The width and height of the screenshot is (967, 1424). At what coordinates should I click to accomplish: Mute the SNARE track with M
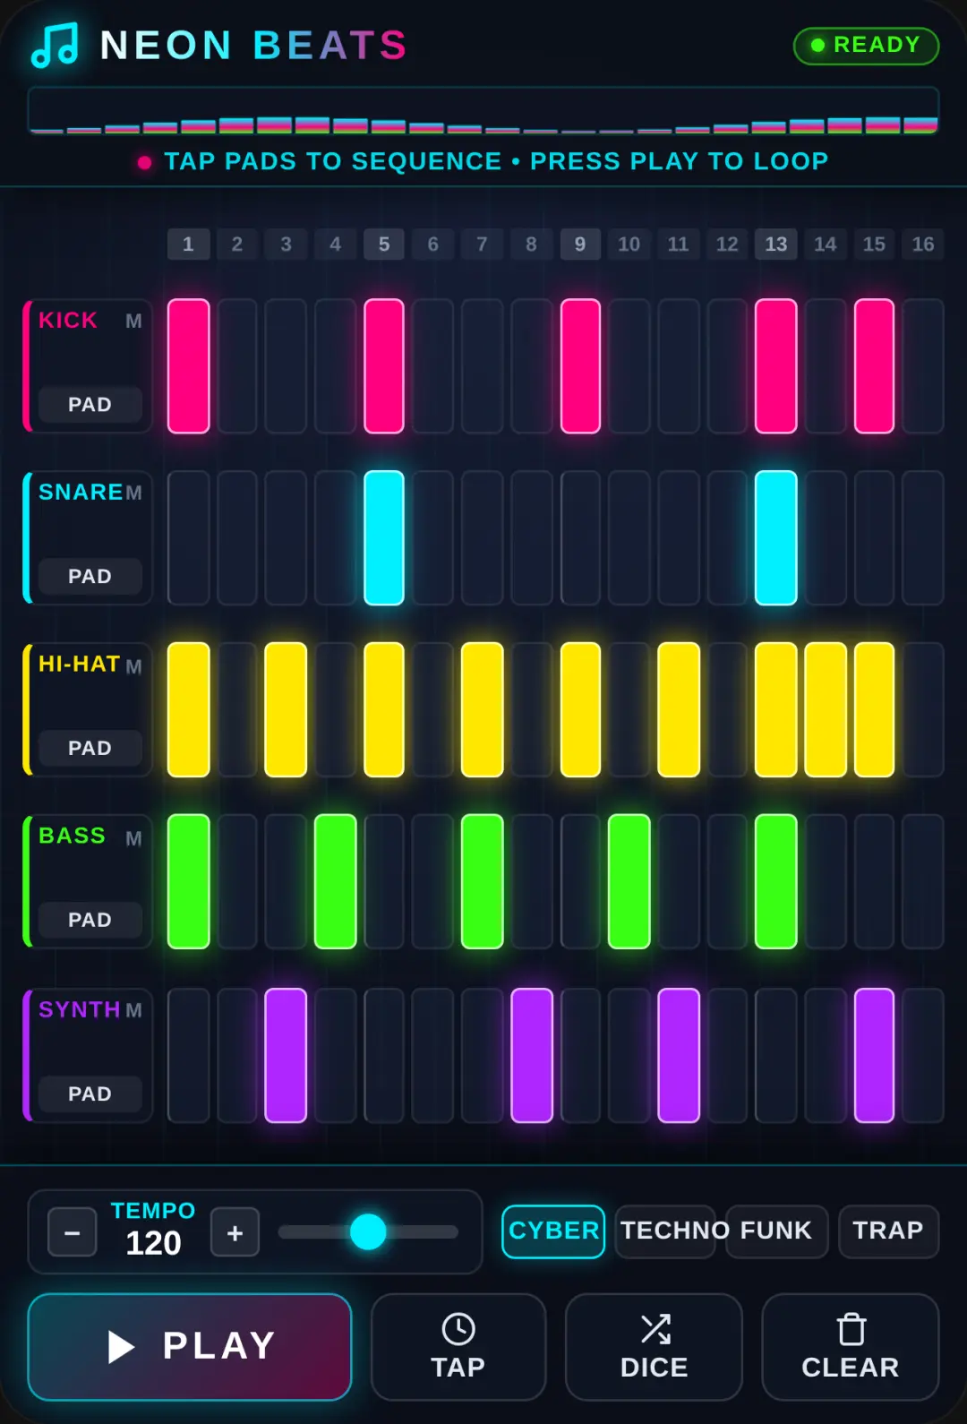(x=133, y=493)
